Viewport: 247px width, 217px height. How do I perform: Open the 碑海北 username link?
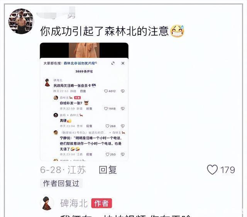click(x=74, y=203)
